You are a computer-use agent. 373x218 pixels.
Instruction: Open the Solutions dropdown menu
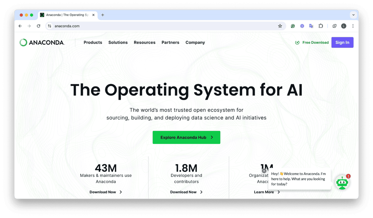coord(118,42)
